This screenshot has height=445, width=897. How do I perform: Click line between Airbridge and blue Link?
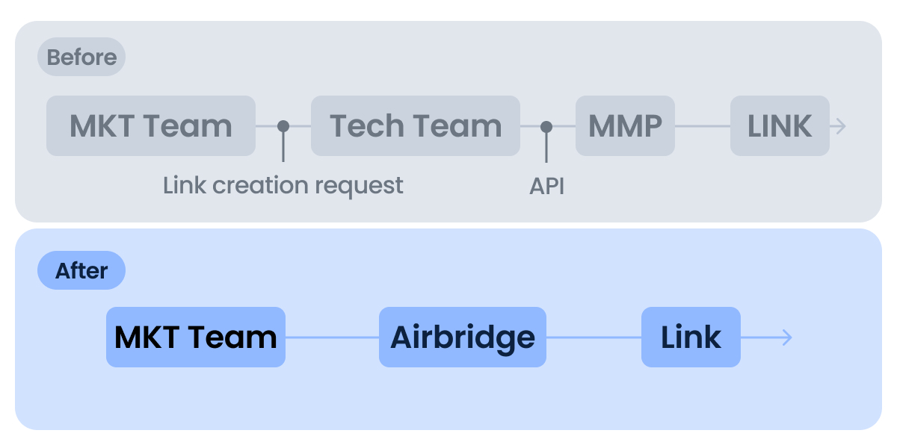(x=594, y=337)
